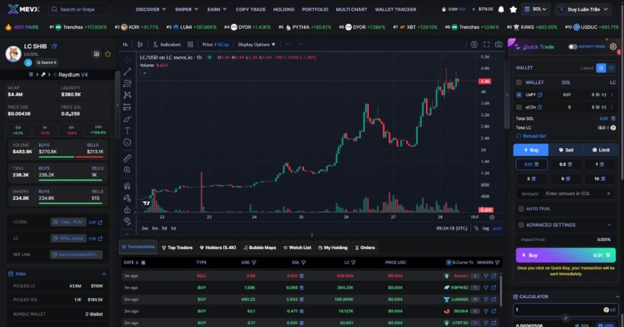This screenshot has height=327, width=624.
Task: Select the Limit trade tab
Action: (601, 150)
